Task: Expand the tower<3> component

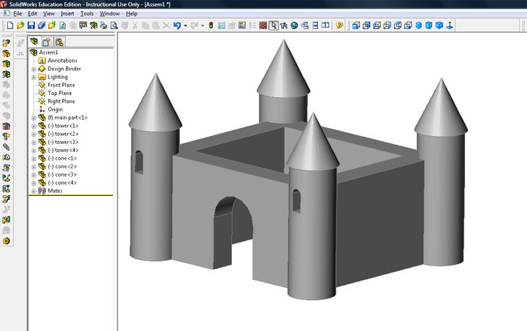Action: (34, 142)
